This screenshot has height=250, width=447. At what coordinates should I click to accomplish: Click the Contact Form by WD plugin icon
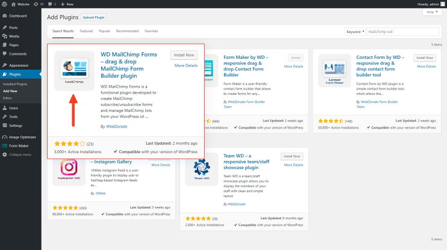[335, 70]
